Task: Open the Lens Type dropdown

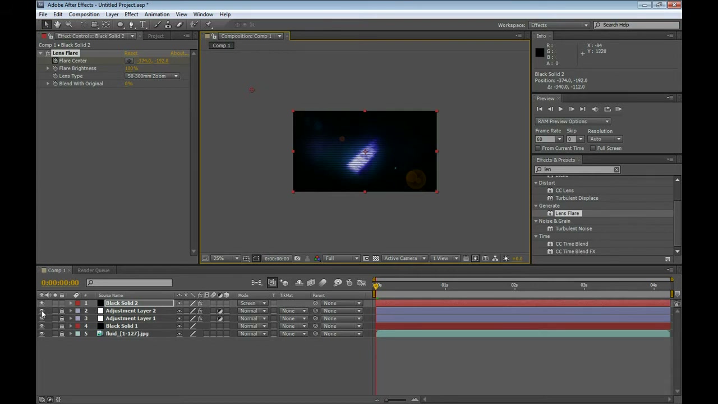Action: (x=152, y=76)
